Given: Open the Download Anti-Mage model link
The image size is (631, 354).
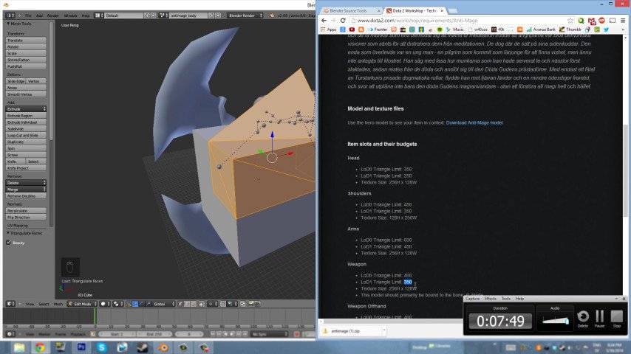Looking at the screenshot, I should [474, 122].
